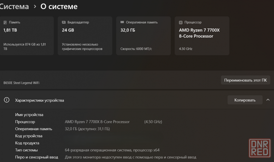Click the Характеристики устройства section header

[x=39, y=100]
